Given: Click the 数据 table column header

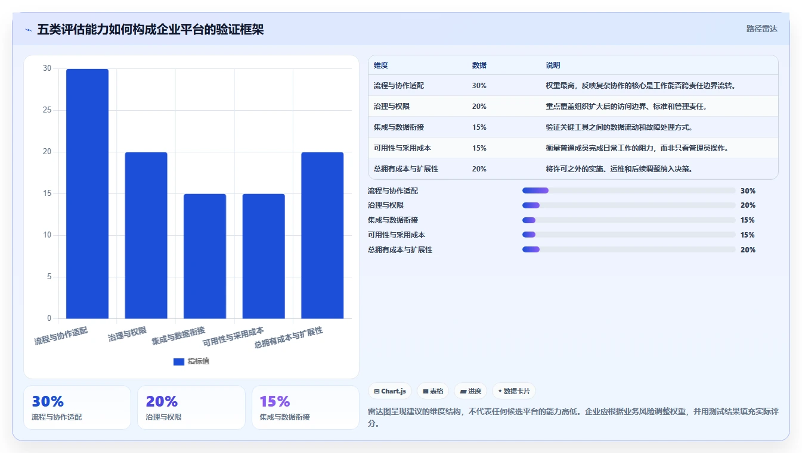Looking at the screenshot, I should 479,65.
